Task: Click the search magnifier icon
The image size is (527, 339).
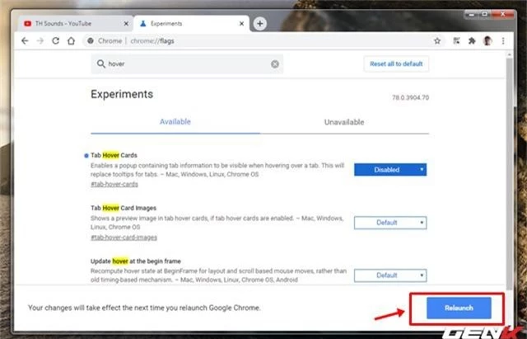Action: point(100,64)
